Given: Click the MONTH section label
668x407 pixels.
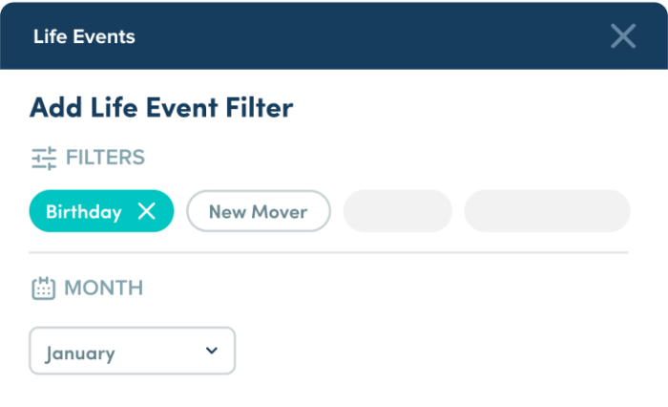Looking at the screenshot, I should point(103,288).
